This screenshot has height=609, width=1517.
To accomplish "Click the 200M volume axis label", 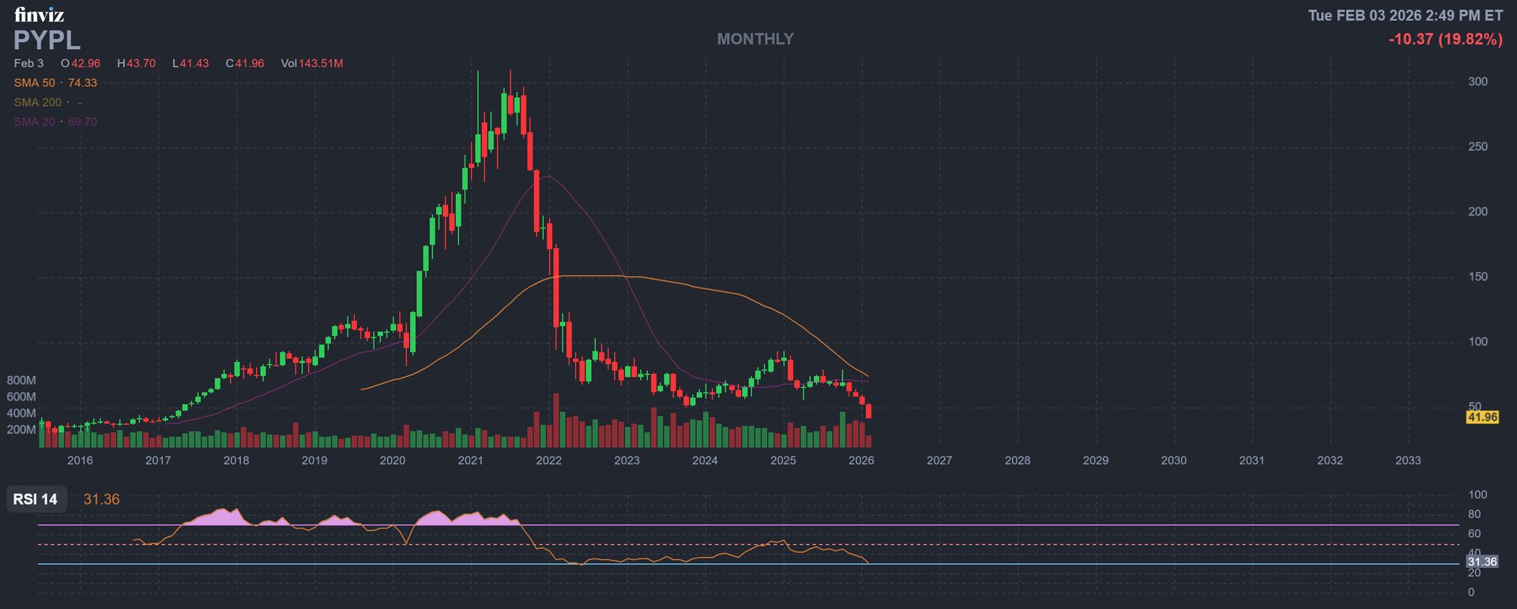I will pyautogui.click(x=21, y=430).
